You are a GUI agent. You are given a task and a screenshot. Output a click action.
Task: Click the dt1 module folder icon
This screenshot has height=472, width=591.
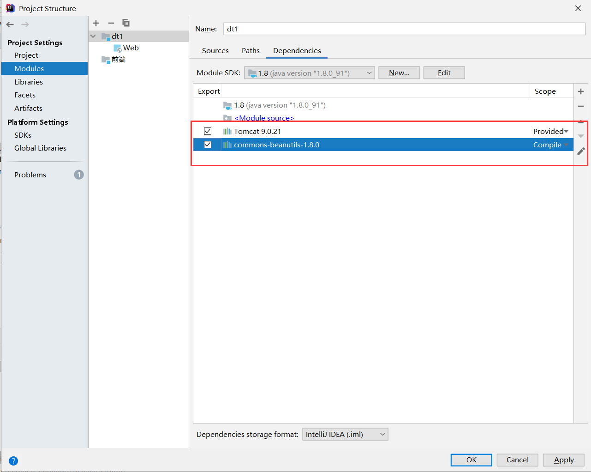(x=106, y=36)
